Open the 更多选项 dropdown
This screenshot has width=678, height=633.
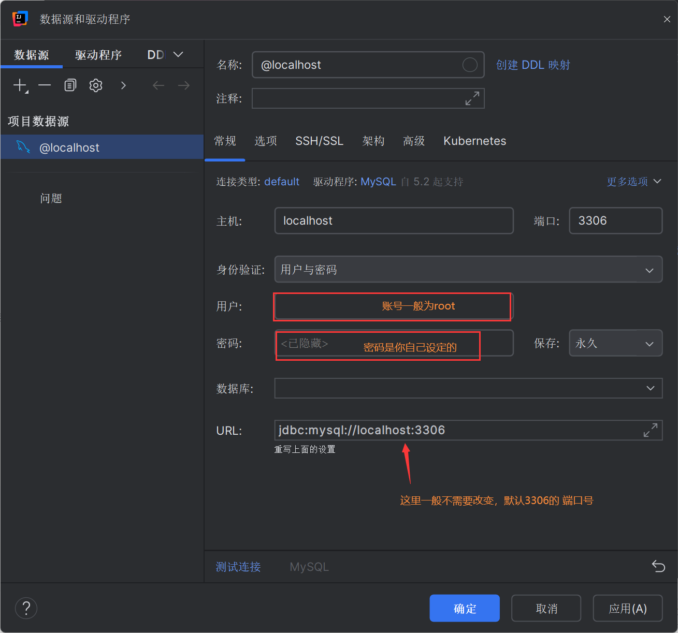click(634, 182)
